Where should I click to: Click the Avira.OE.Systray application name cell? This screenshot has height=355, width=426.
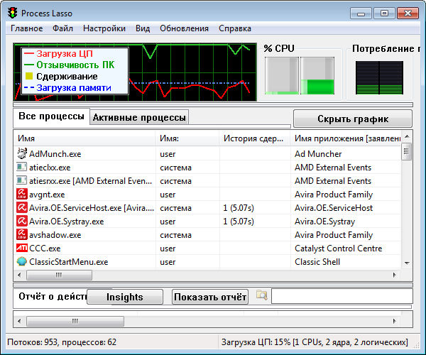324,222
